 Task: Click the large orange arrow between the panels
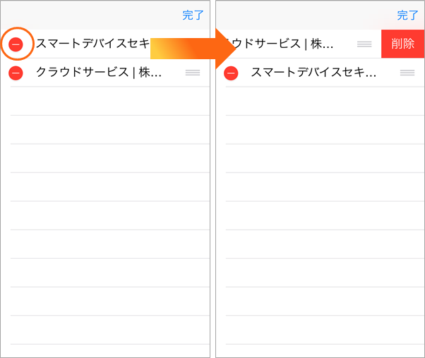pos(193,49)
